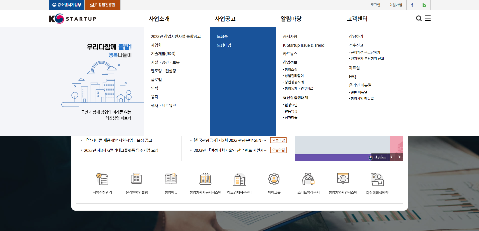
Task: Open 창업기획자공시시스템 shortcut icon
Action: click(x=205, y=179)
